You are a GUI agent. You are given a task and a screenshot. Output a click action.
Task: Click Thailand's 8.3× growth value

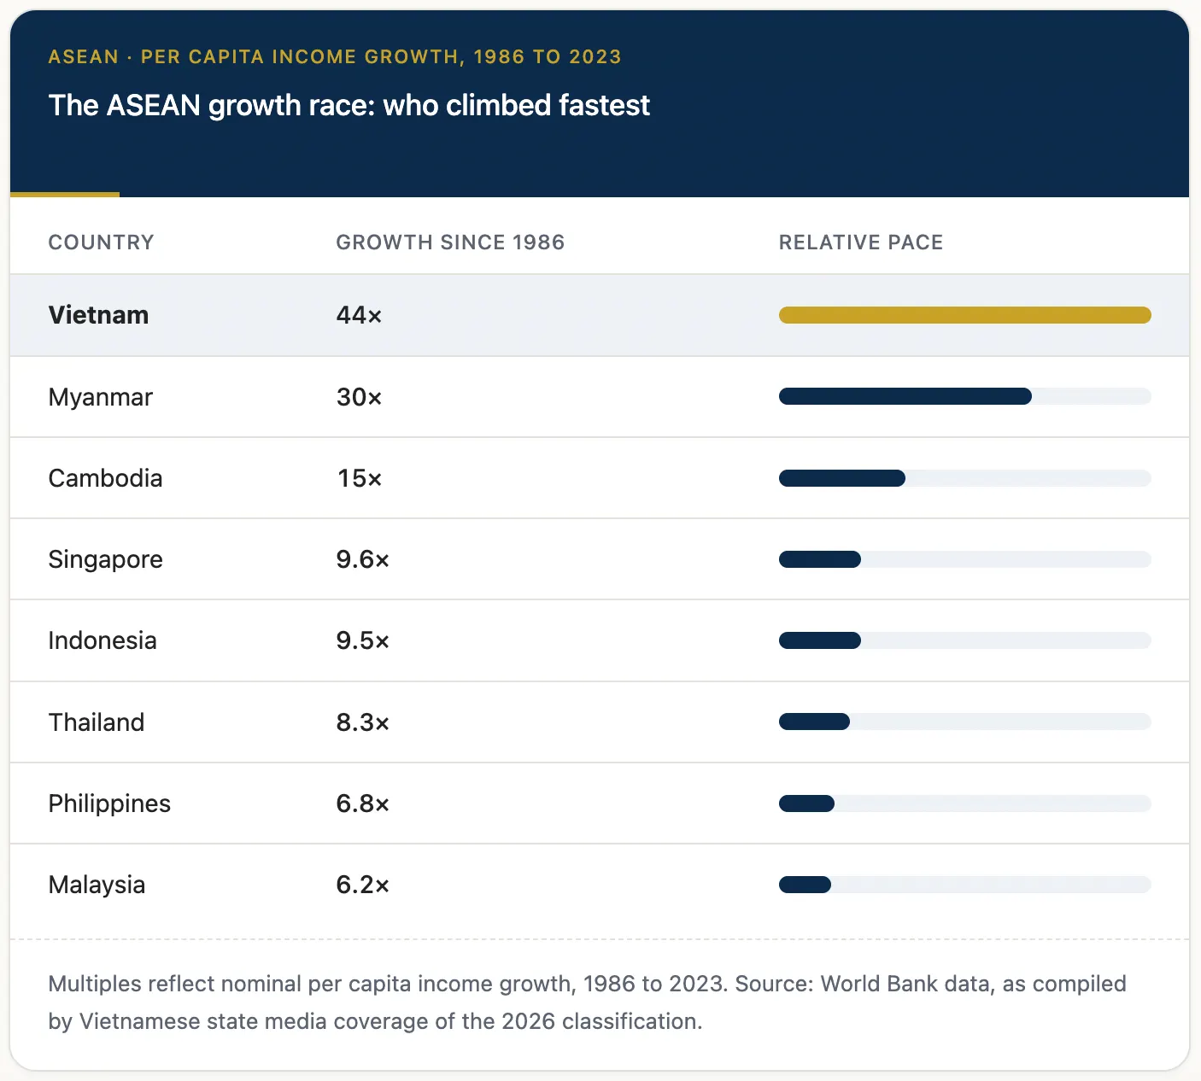click(363, 722)
